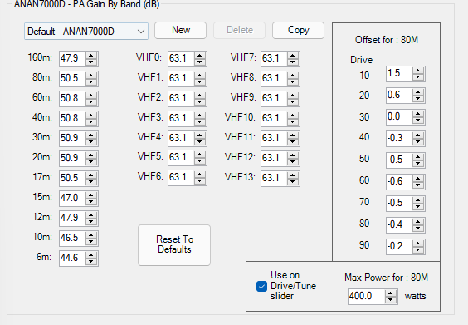This screenshot has width=468, height=325.
Task: Increase the 15m gain with up arrow
Action: [91, 195]
